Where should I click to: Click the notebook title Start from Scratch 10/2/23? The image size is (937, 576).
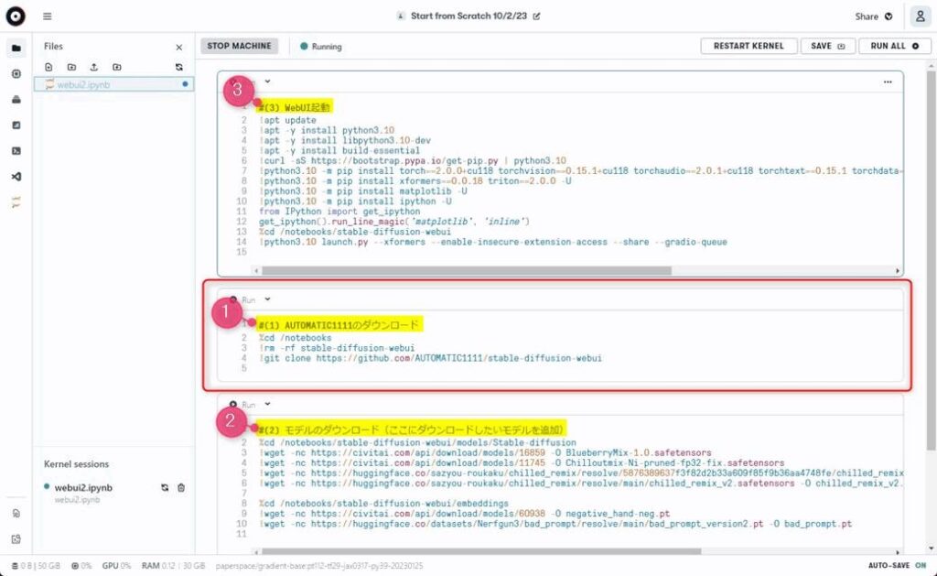tap(468, 16)
